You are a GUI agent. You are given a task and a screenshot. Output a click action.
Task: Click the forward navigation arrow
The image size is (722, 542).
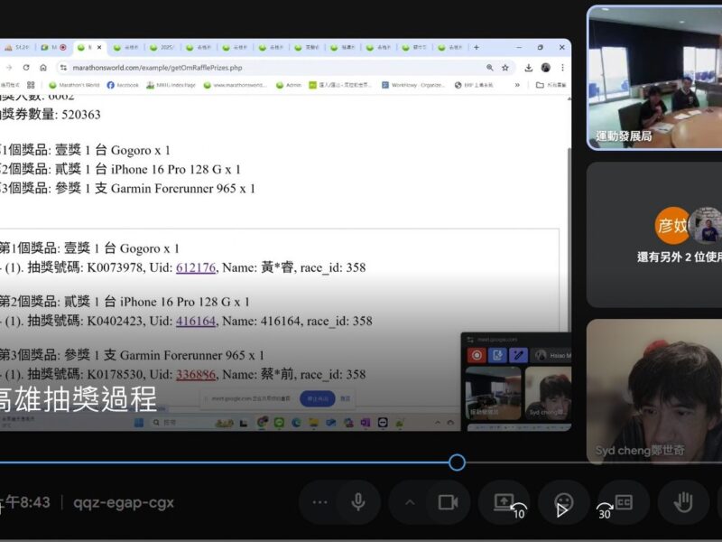(x=9, y=67)
